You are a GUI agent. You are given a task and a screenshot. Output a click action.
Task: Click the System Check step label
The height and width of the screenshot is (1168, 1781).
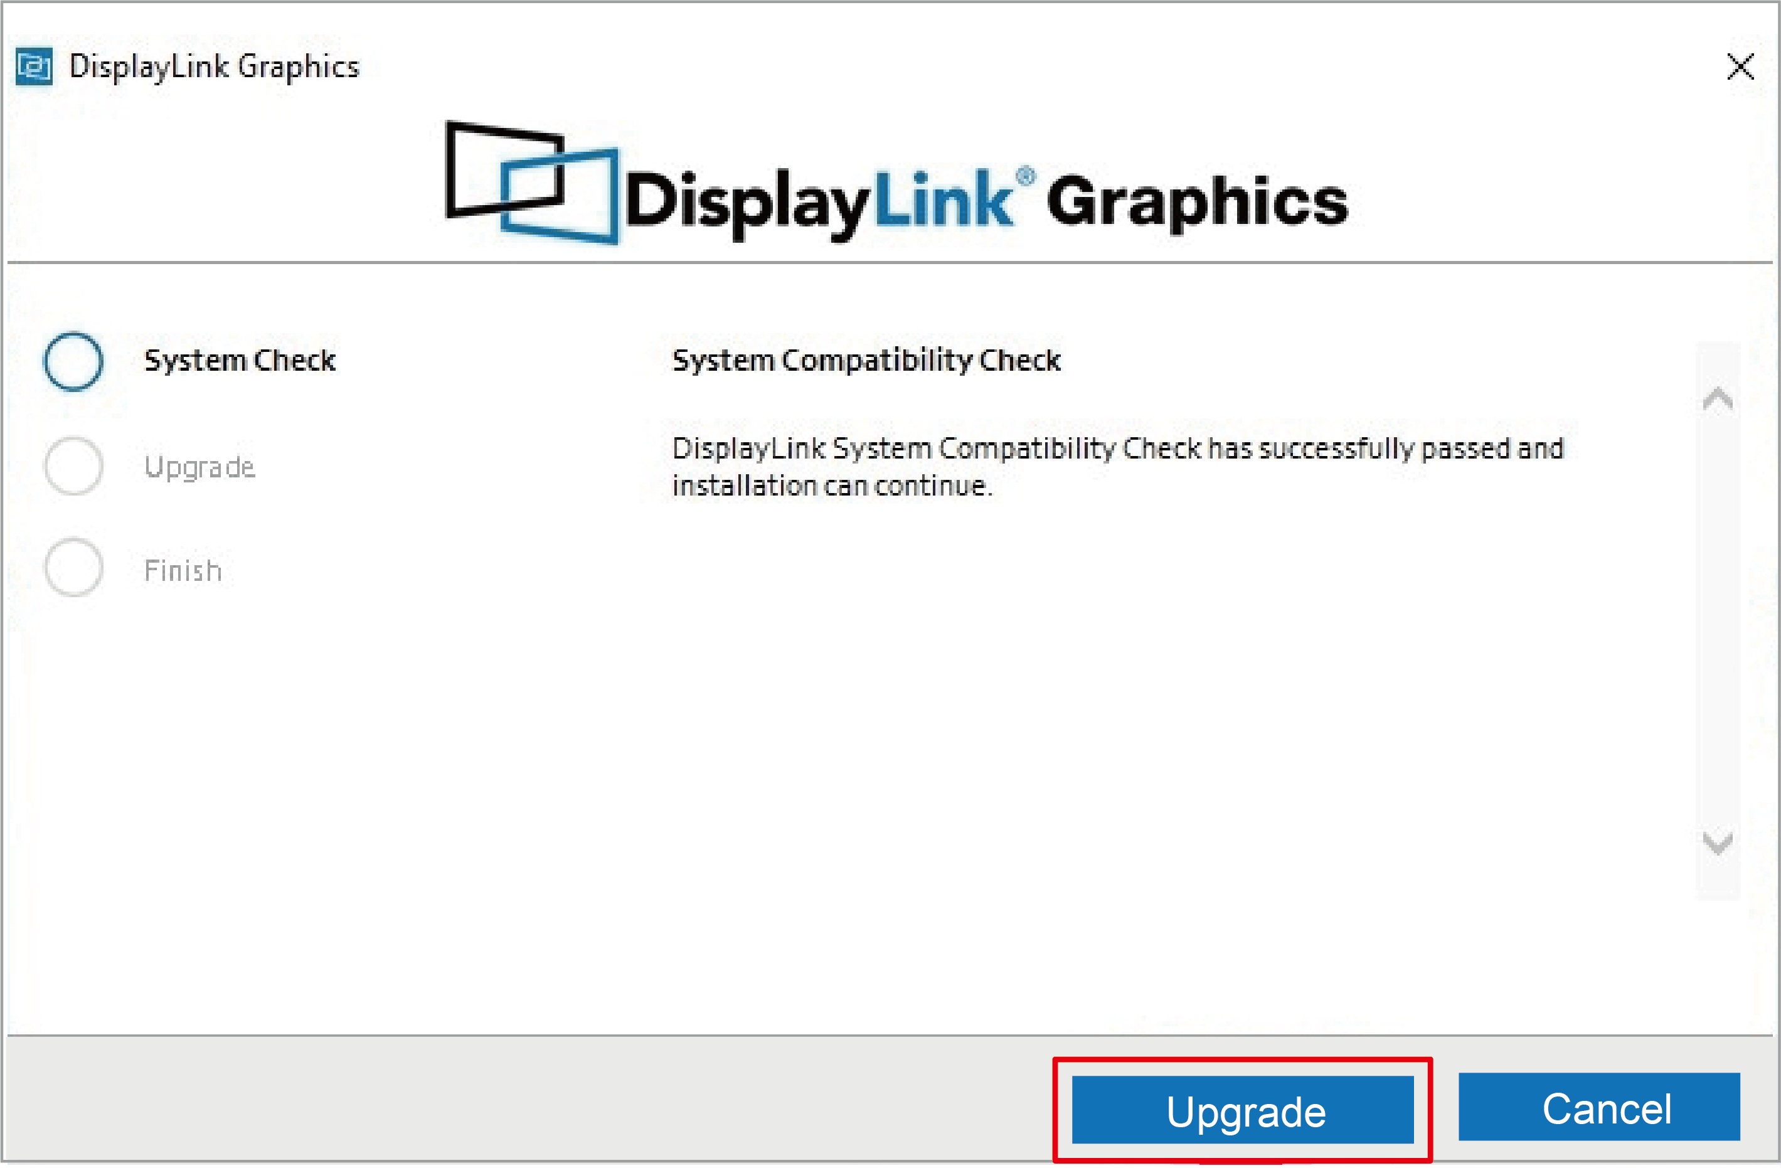(240, 361)
